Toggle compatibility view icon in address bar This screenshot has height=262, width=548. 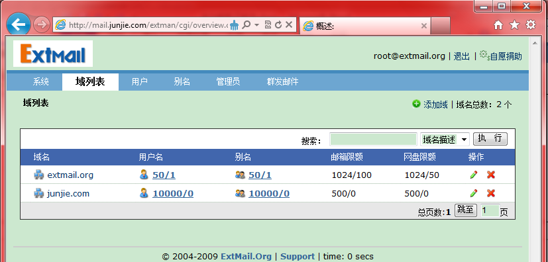coord(268,24)
